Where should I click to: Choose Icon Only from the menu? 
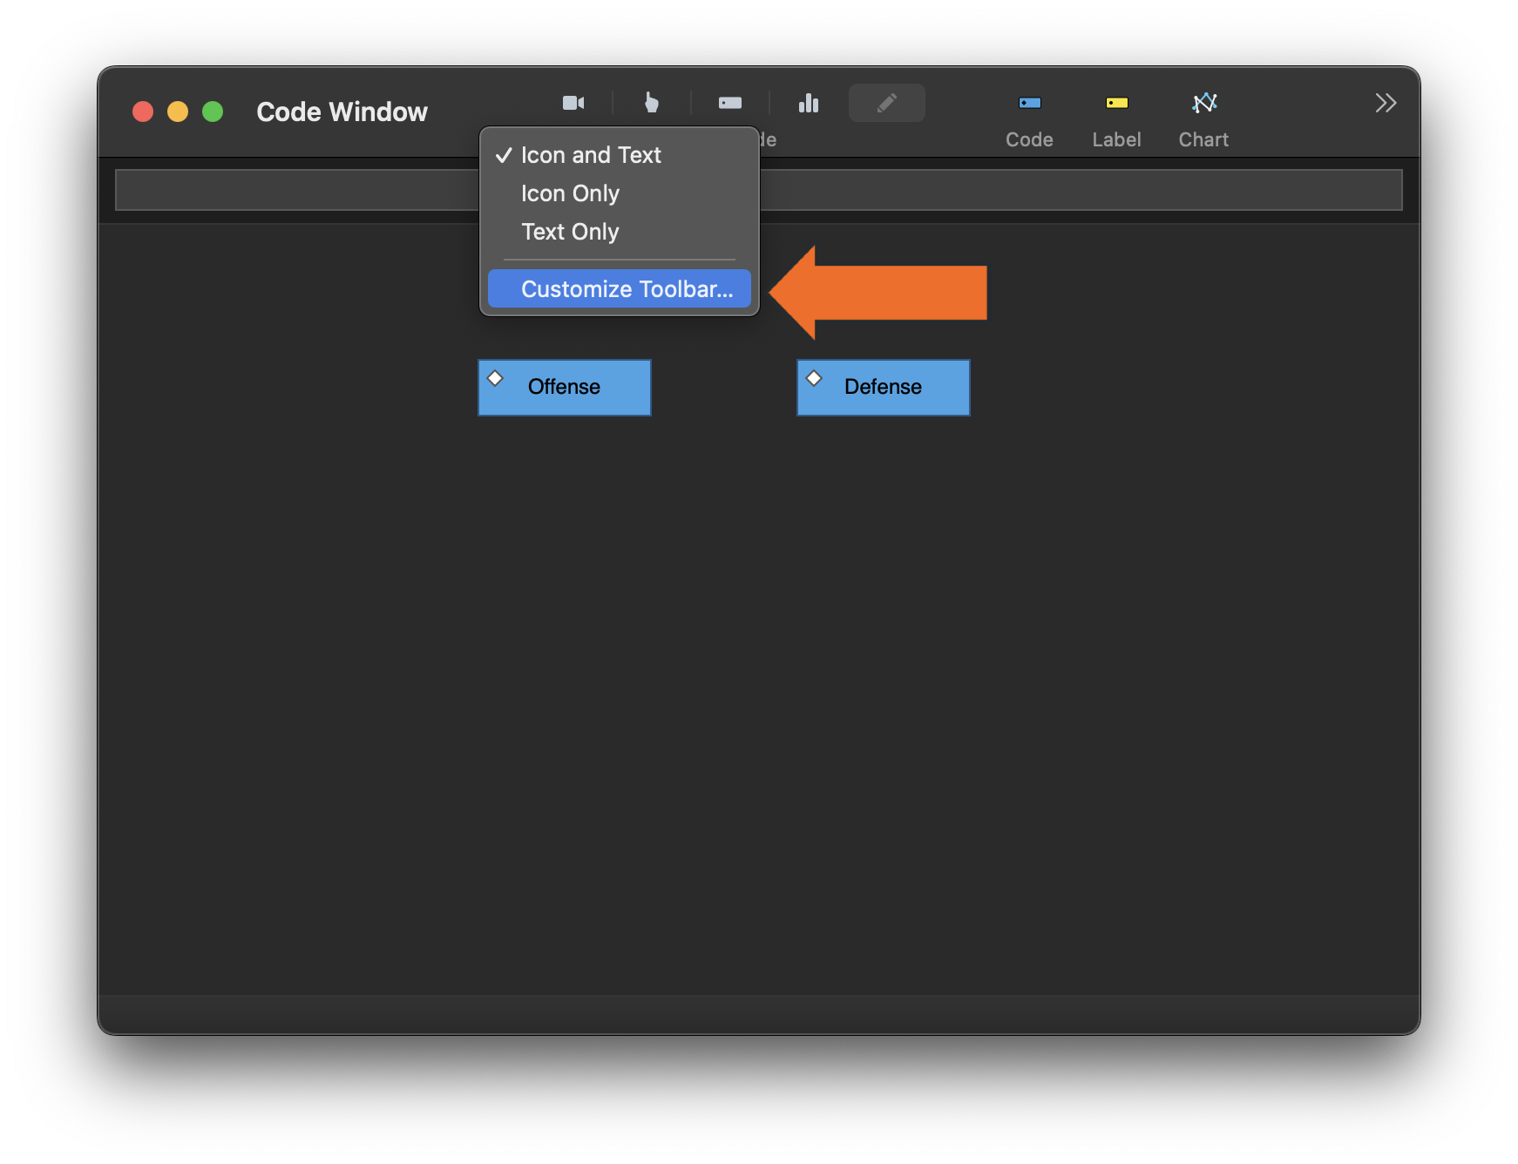(570, 193)
